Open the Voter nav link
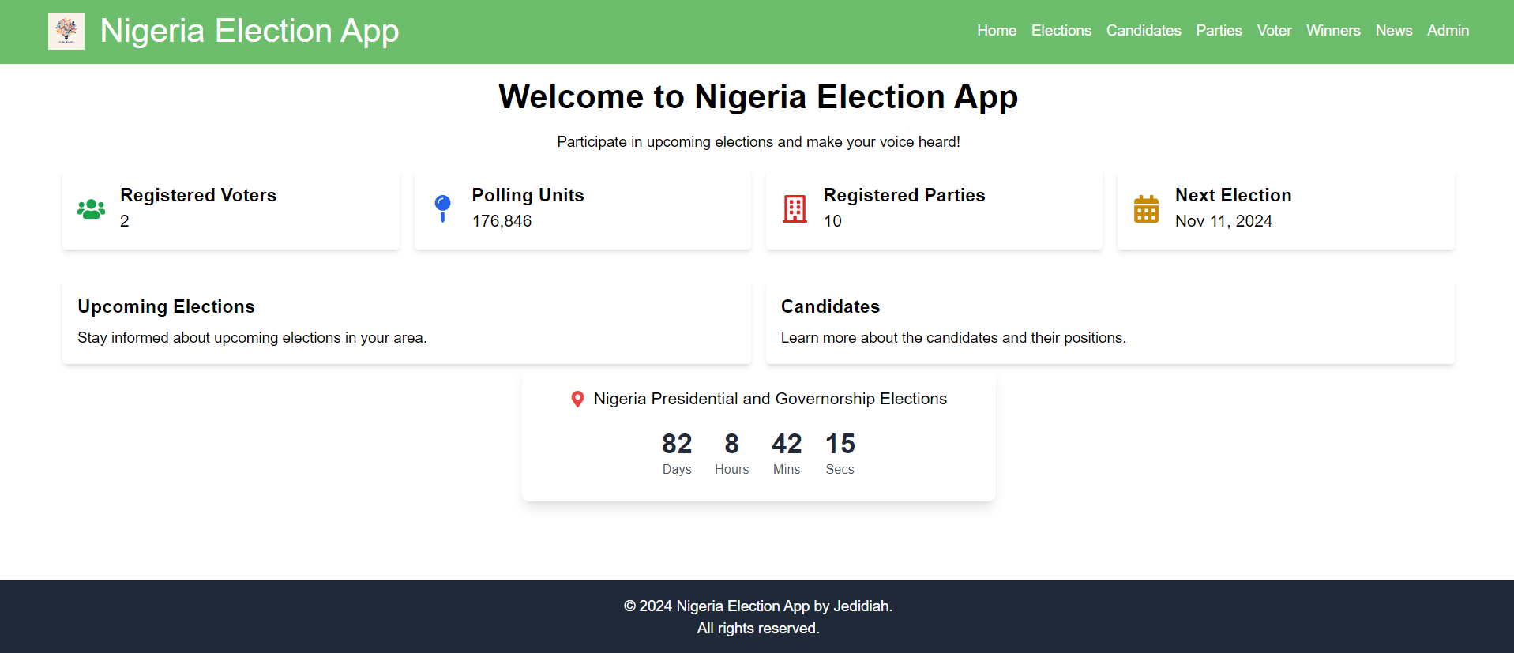The image size is (1514, 653). click(x=1274, y=31)
